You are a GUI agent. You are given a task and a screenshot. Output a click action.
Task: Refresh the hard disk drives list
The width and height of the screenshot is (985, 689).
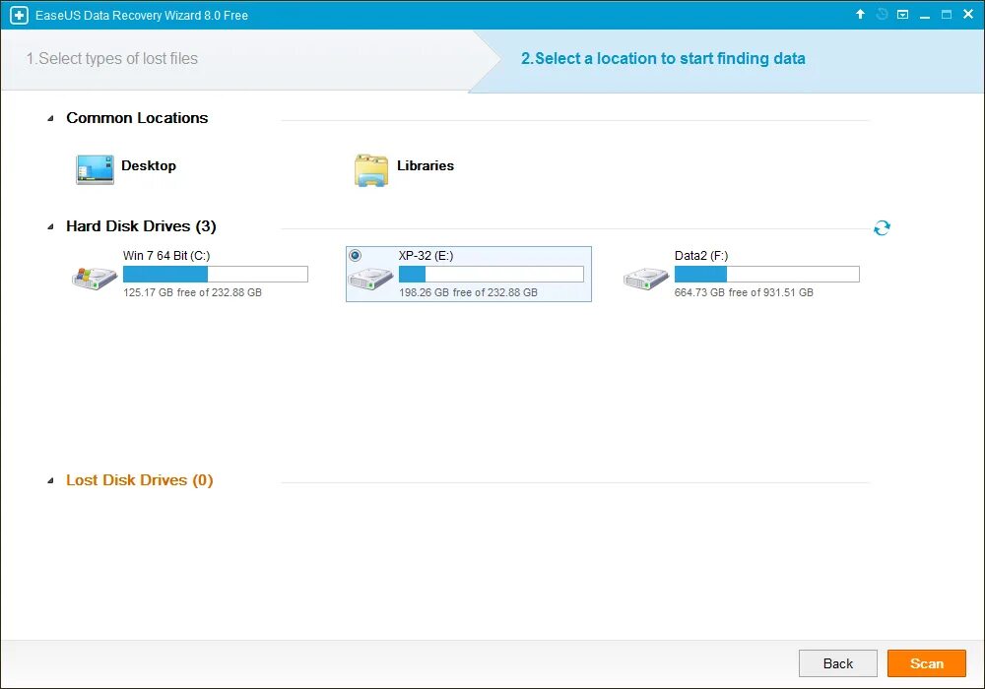click(x=882, y=227)
